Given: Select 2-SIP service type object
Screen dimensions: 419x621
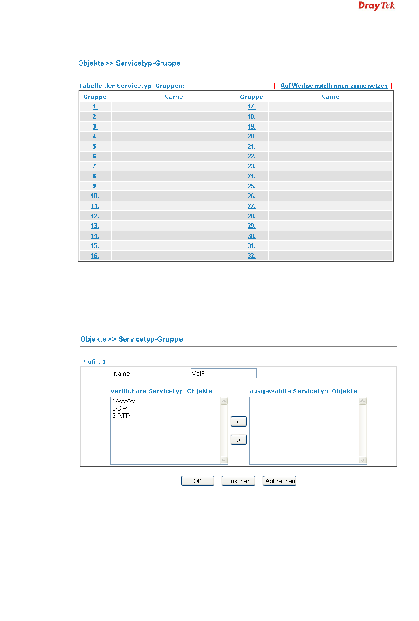Looking at the screenshot, I should tap(120, 409).
